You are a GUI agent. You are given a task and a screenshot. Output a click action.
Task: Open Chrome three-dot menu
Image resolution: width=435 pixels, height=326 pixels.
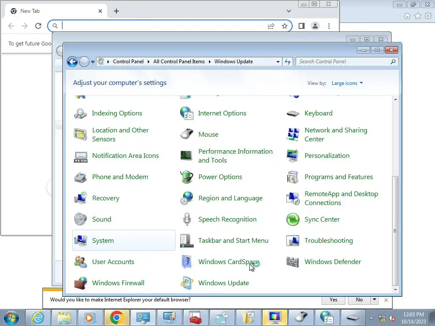tap(329, 26)
